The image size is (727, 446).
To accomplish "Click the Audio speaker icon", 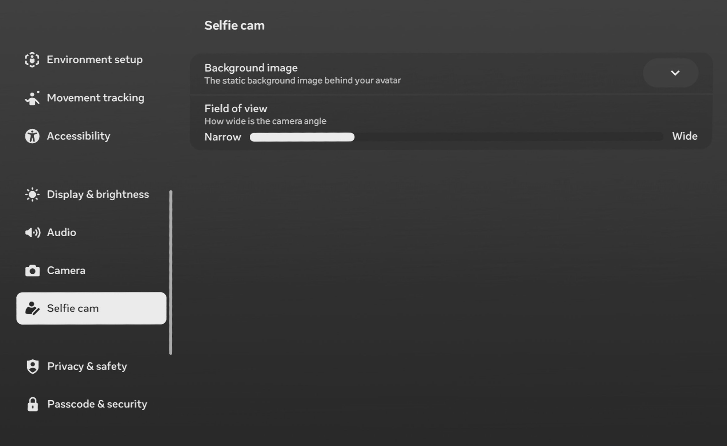I will [x=32, y=233].
